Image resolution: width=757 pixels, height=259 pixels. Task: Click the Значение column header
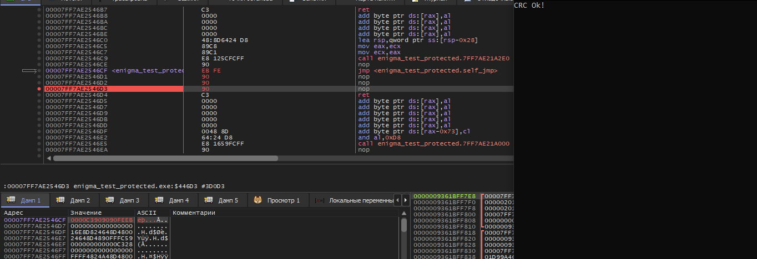click(101, 213)
